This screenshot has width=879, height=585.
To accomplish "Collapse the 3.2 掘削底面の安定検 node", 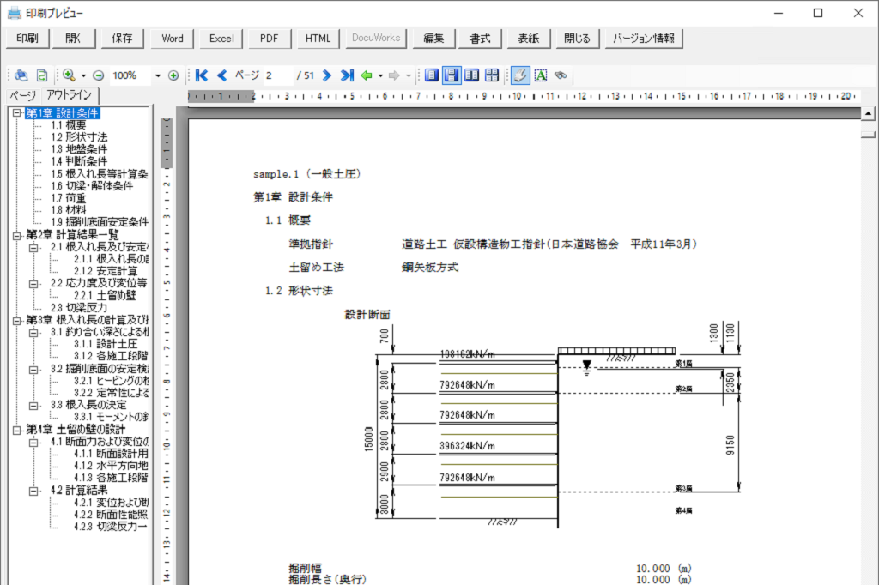I will point(33,369).
